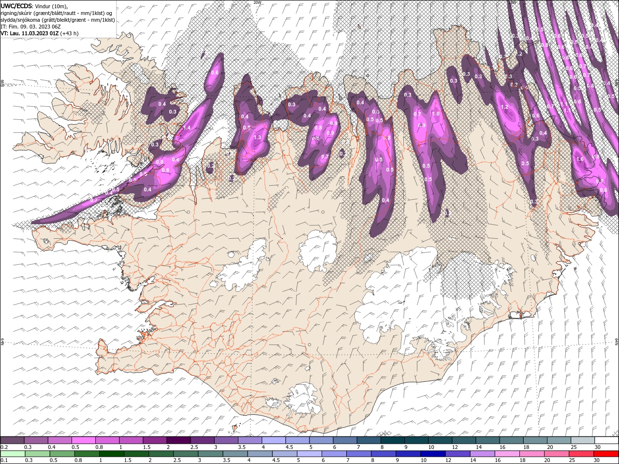Screen dimensions: 619x464
Task: Click the 'rigning/skúrir' legend description line
Action: (57, 13)
